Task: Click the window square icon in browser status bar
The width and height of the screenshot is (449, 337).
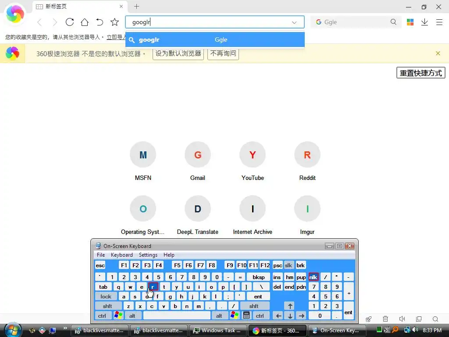Action: point(419,319)
